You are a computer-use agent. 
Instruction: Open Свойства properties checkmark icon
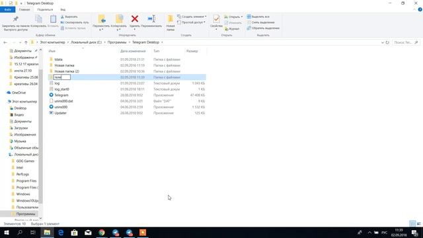(x=216, y=19)
